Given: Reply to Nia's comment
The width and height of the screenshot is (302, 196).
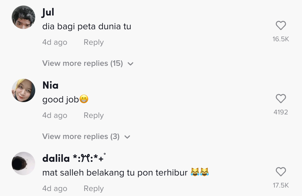Looking at the screenshot, I should pos(94,115).
